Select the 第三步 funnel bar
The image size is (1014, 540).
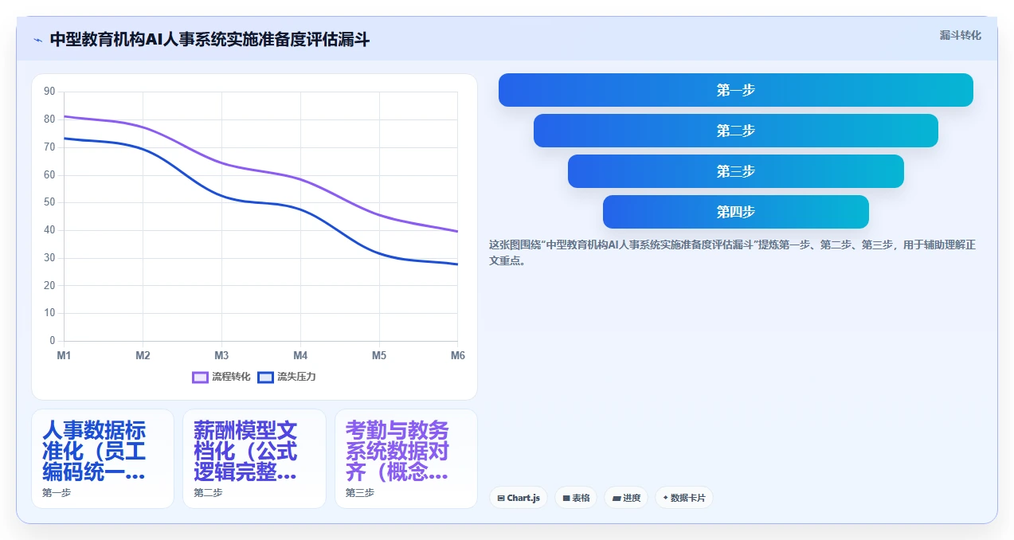736,171
